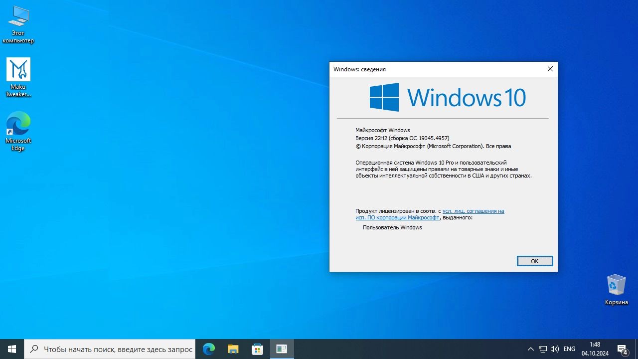Click the Show desktop strip at taskbar edge

click(x=637, y=349)
